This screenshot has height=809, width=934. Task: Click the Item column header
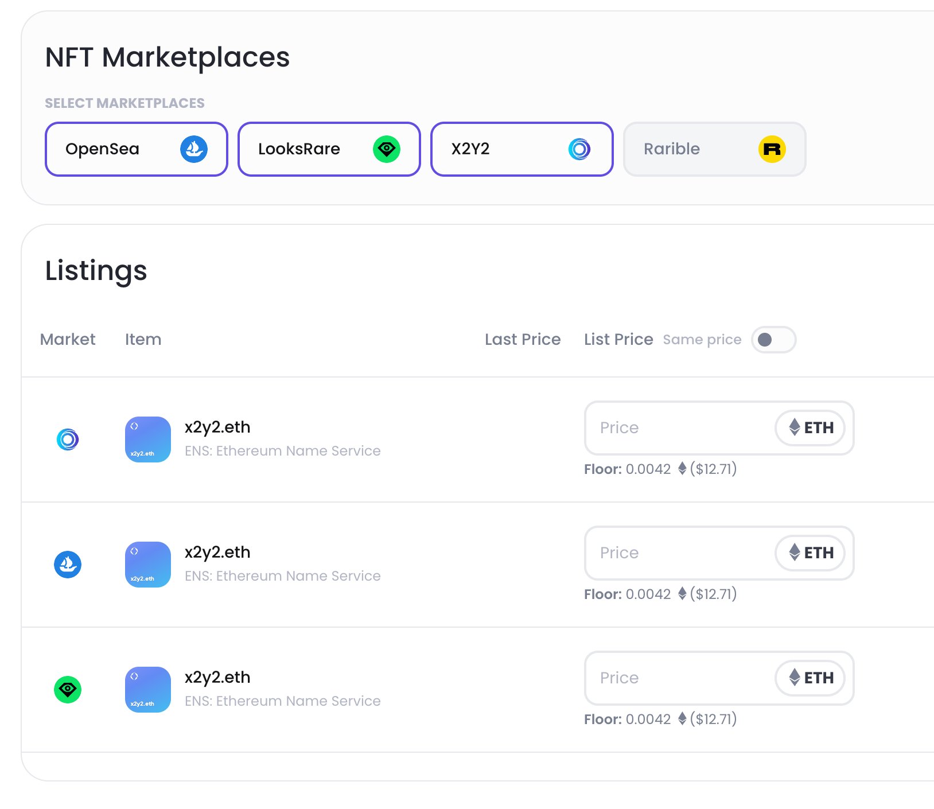(143, 340)
